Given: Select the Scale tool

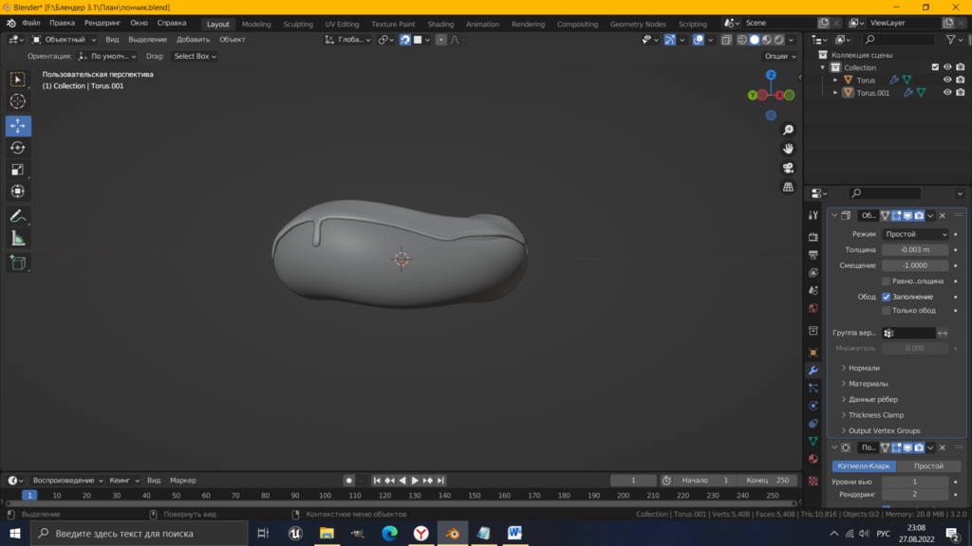Looking at the screenshot, I should pyautogui.click(x=18, y=170).
